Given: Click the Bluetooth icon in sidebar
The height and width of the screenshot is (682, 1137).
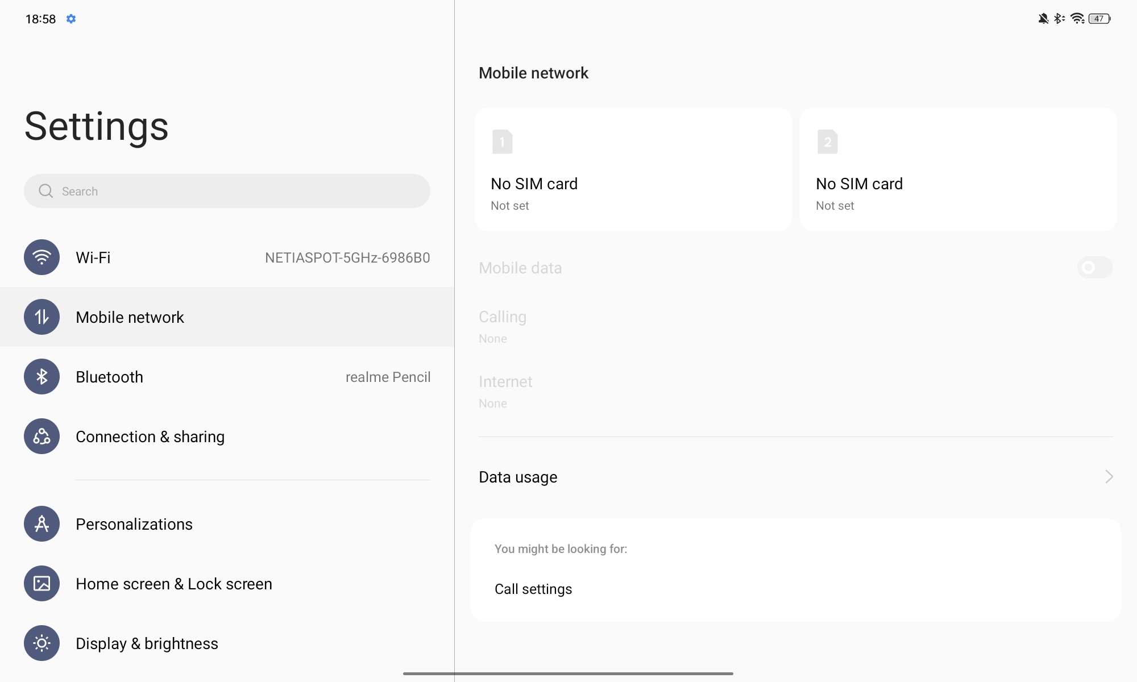Looking at the screenshot, I should coord(42,377).
